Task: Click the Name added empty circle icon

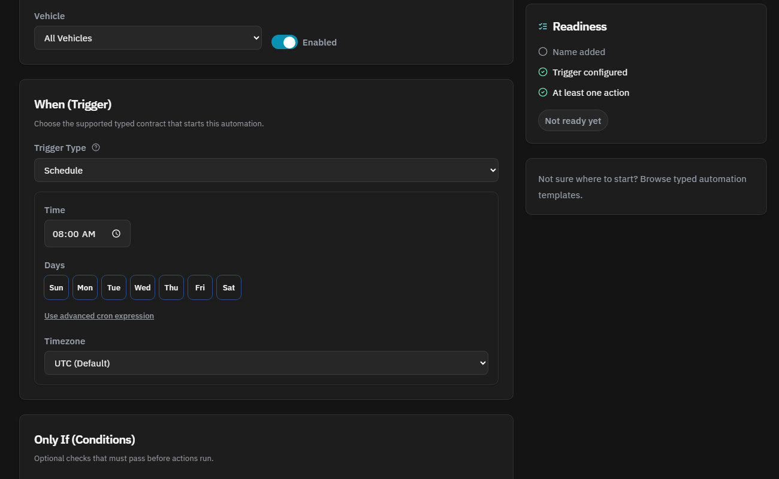Action: [x=543, y=51]
